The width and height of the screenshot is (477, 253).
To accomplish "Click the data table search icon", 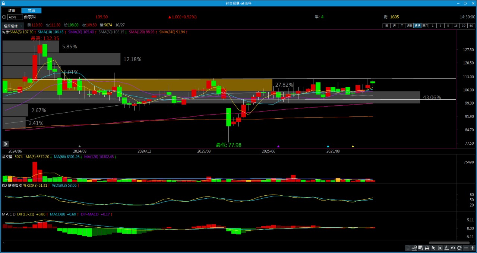I will coord(421,248).
